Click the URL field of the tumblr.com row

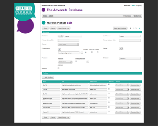pos(74,85)
